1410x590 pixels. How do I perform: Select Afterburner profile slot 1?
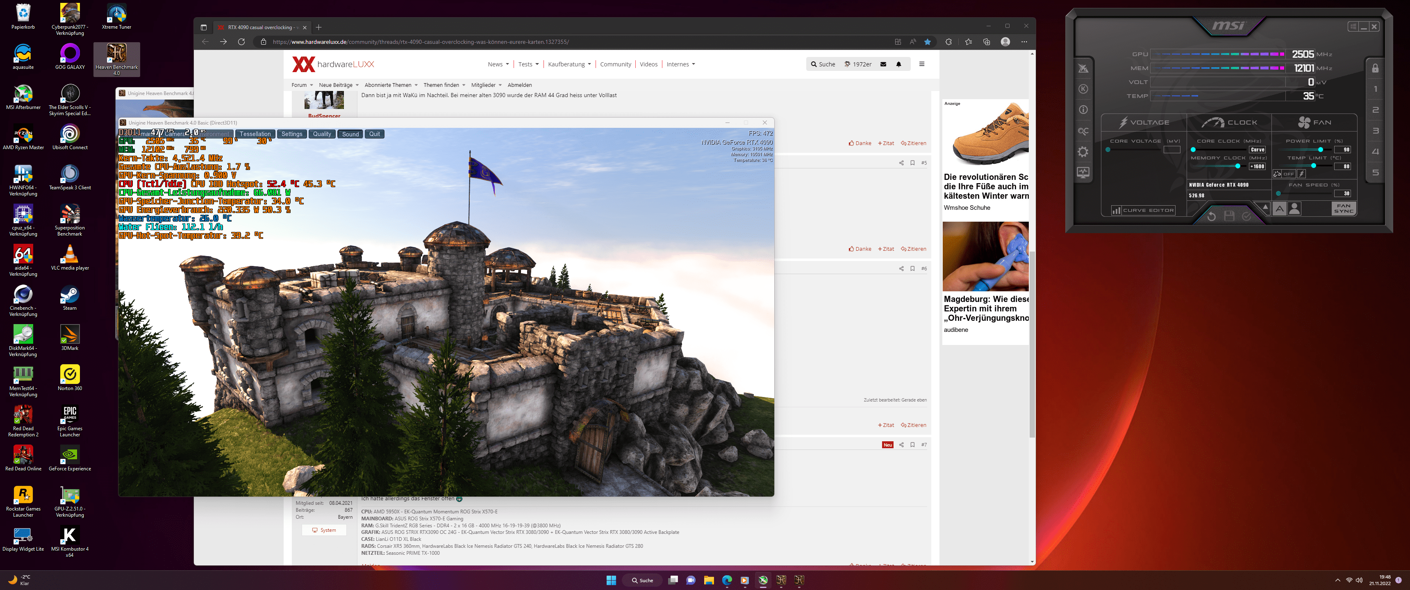[1375, 88]
